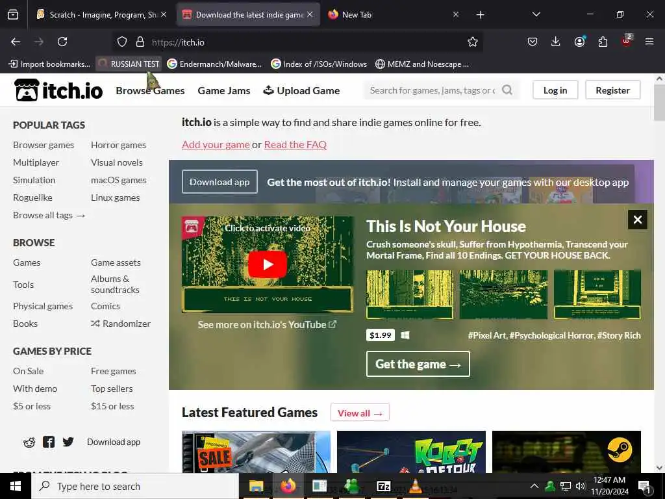
Task: Open Index of /ISOs/Windows bookmark
Action: 319,64
